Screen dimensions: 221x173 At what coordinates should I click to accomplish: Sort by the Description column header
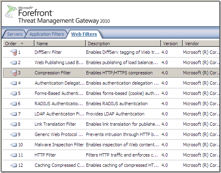pyautogui.click(x=123, y=44)
